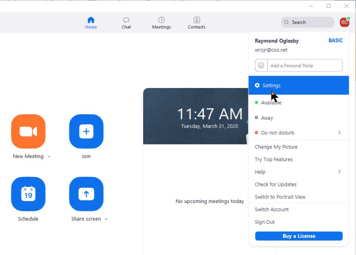Click the emoji icon beside Personal Note

(261, 66)
